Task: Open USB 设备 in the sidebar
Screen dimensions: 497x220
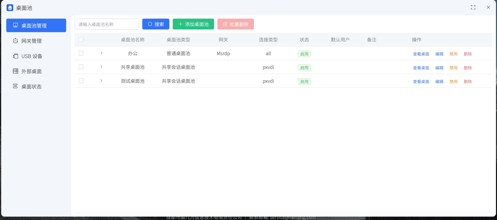Action: pyautogui.click(x=36, y=56)
